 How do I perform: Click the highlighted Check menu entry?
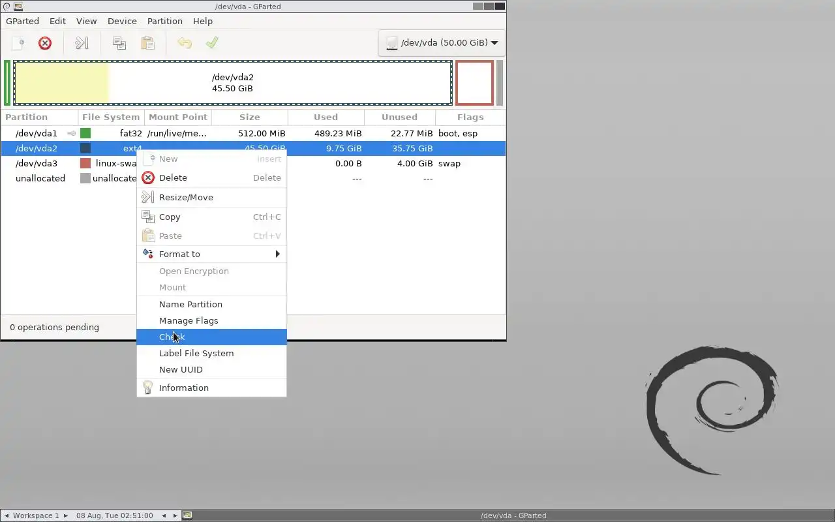point(211,337)
